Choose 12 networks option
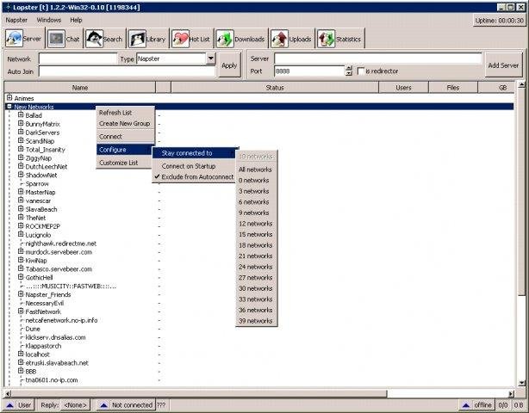 (256, 224)
